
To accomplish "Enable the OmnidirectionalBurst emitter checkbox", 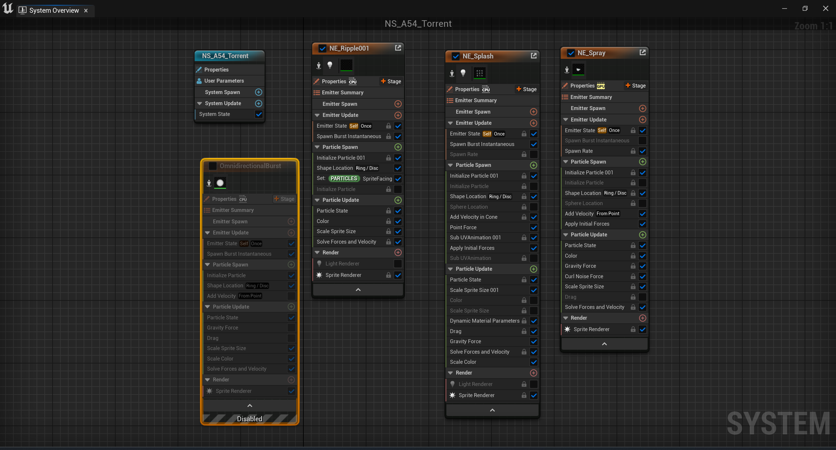I will click(x=213, y=166).
